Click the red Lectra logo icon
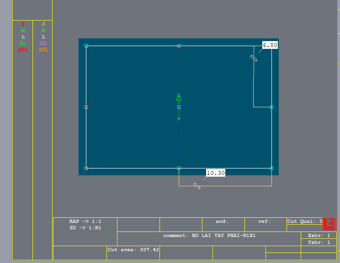 [x=329, y=224]
